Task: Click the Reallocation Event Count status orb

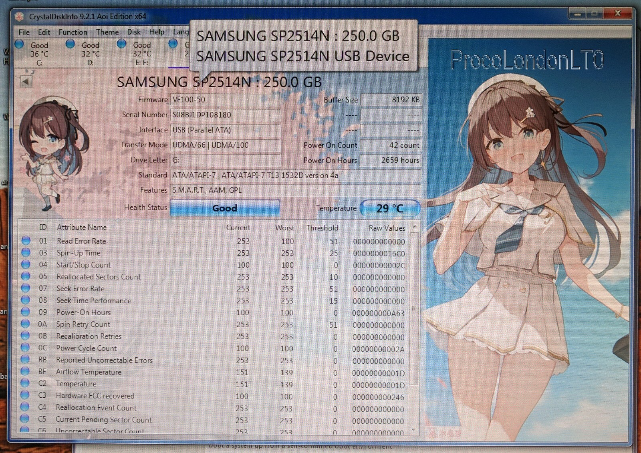Action: pyautogui.click(x=25, y=407)
